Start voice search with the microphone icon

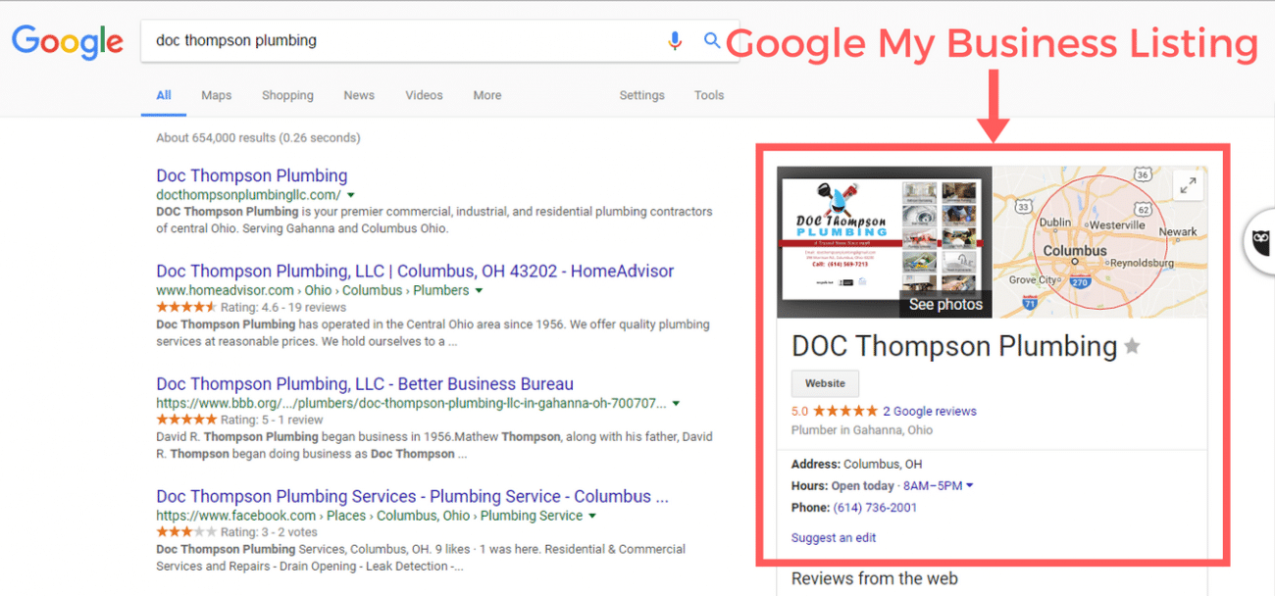(675, 41)
